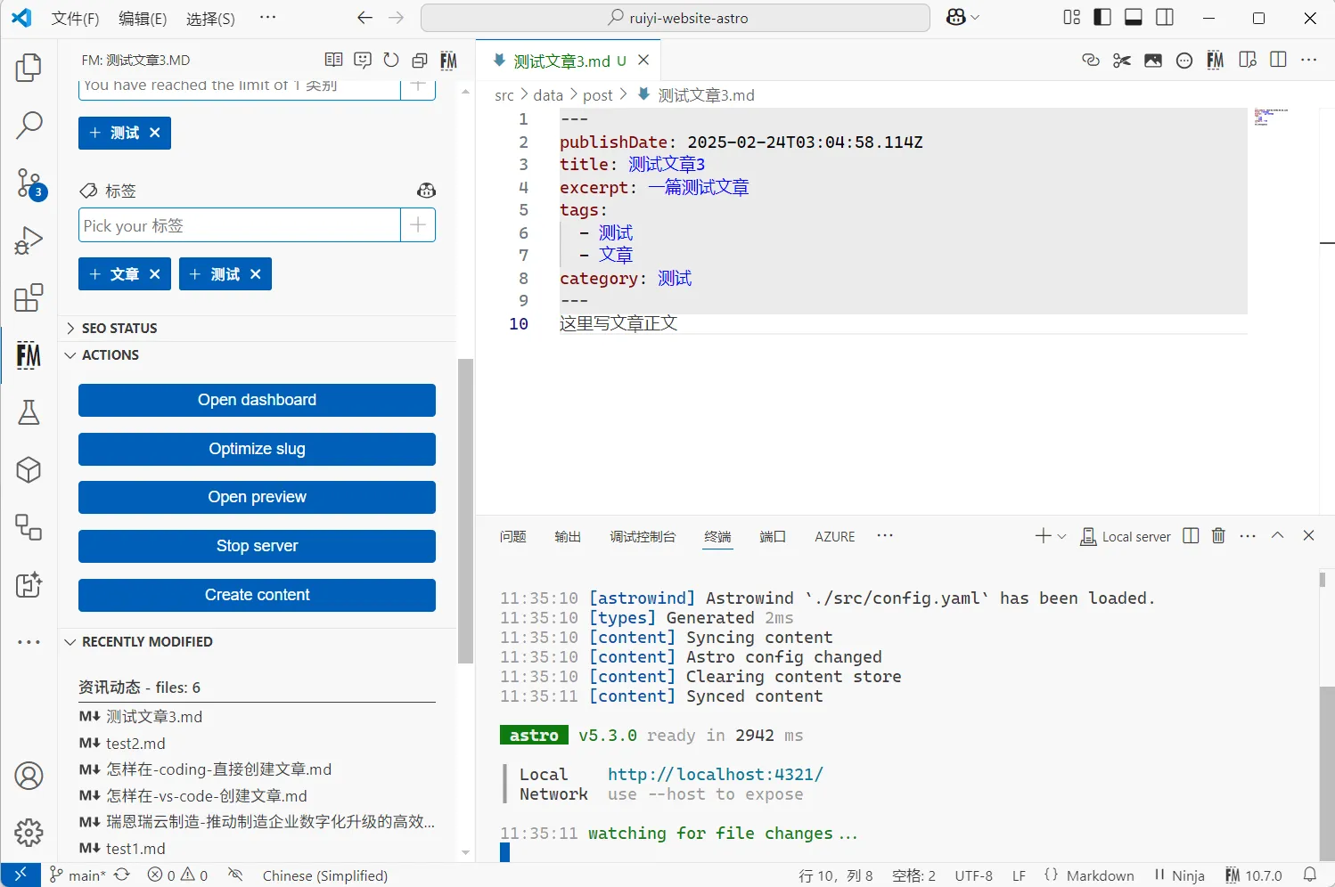Open the 文件(F) menu
This screenshot has height=887, width=1335.
point(76,19)
